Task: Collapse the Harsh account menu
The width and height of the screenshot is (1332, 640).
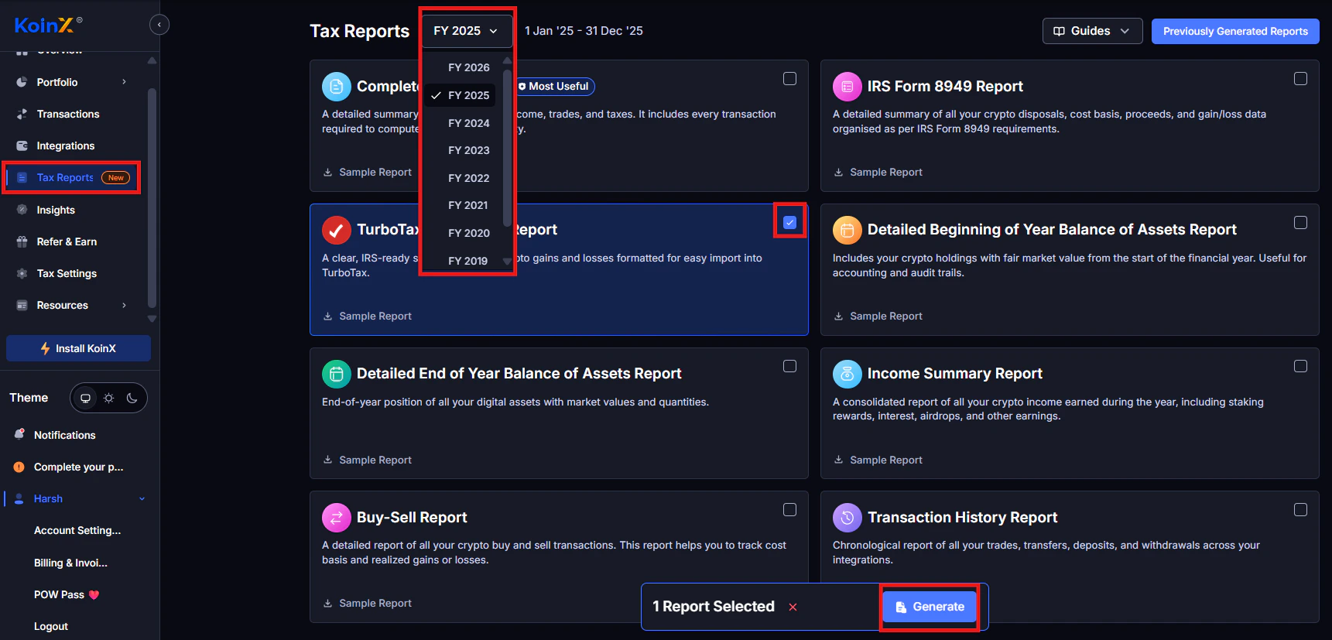Action: [x=142, y=499]
